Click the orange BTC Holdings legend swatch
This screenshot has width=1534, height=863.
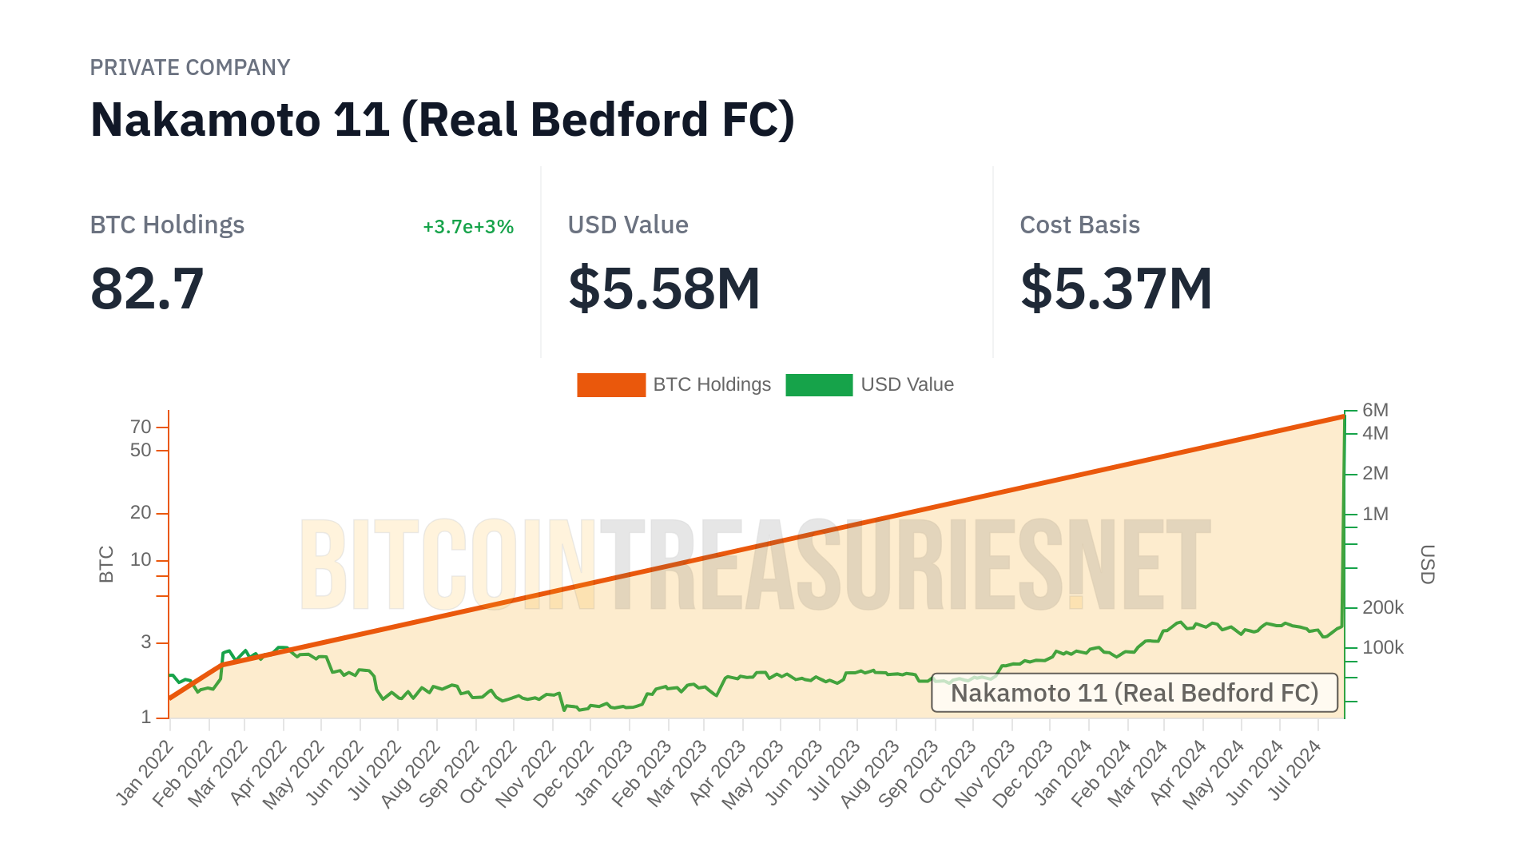point(611,385)
